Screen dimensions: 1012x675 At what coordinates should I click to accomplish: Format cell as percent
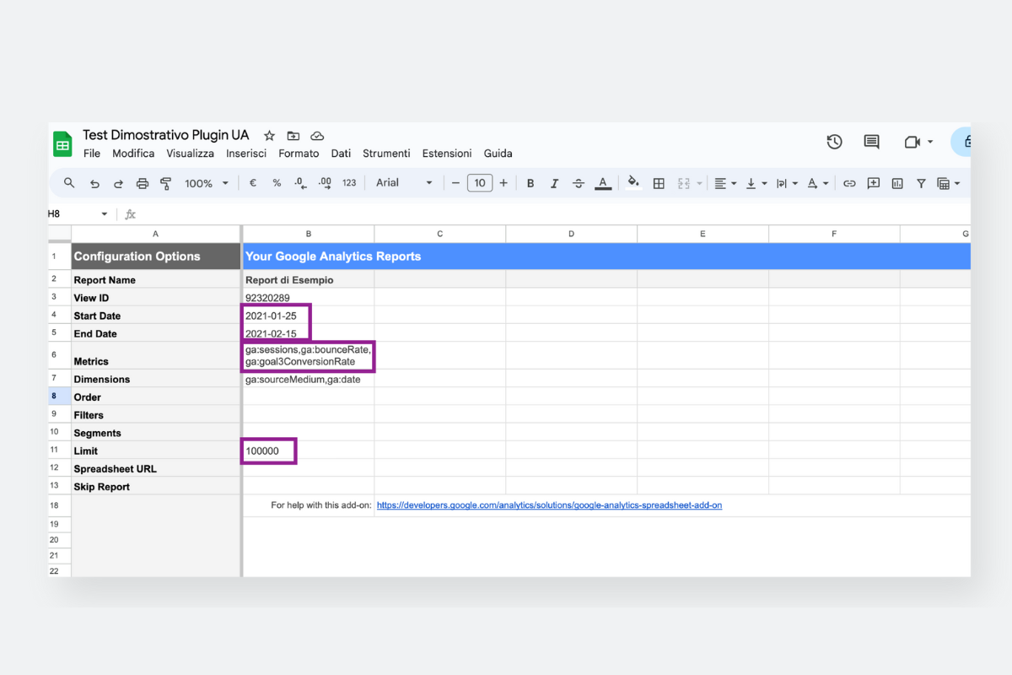click(x=277, y=183)
